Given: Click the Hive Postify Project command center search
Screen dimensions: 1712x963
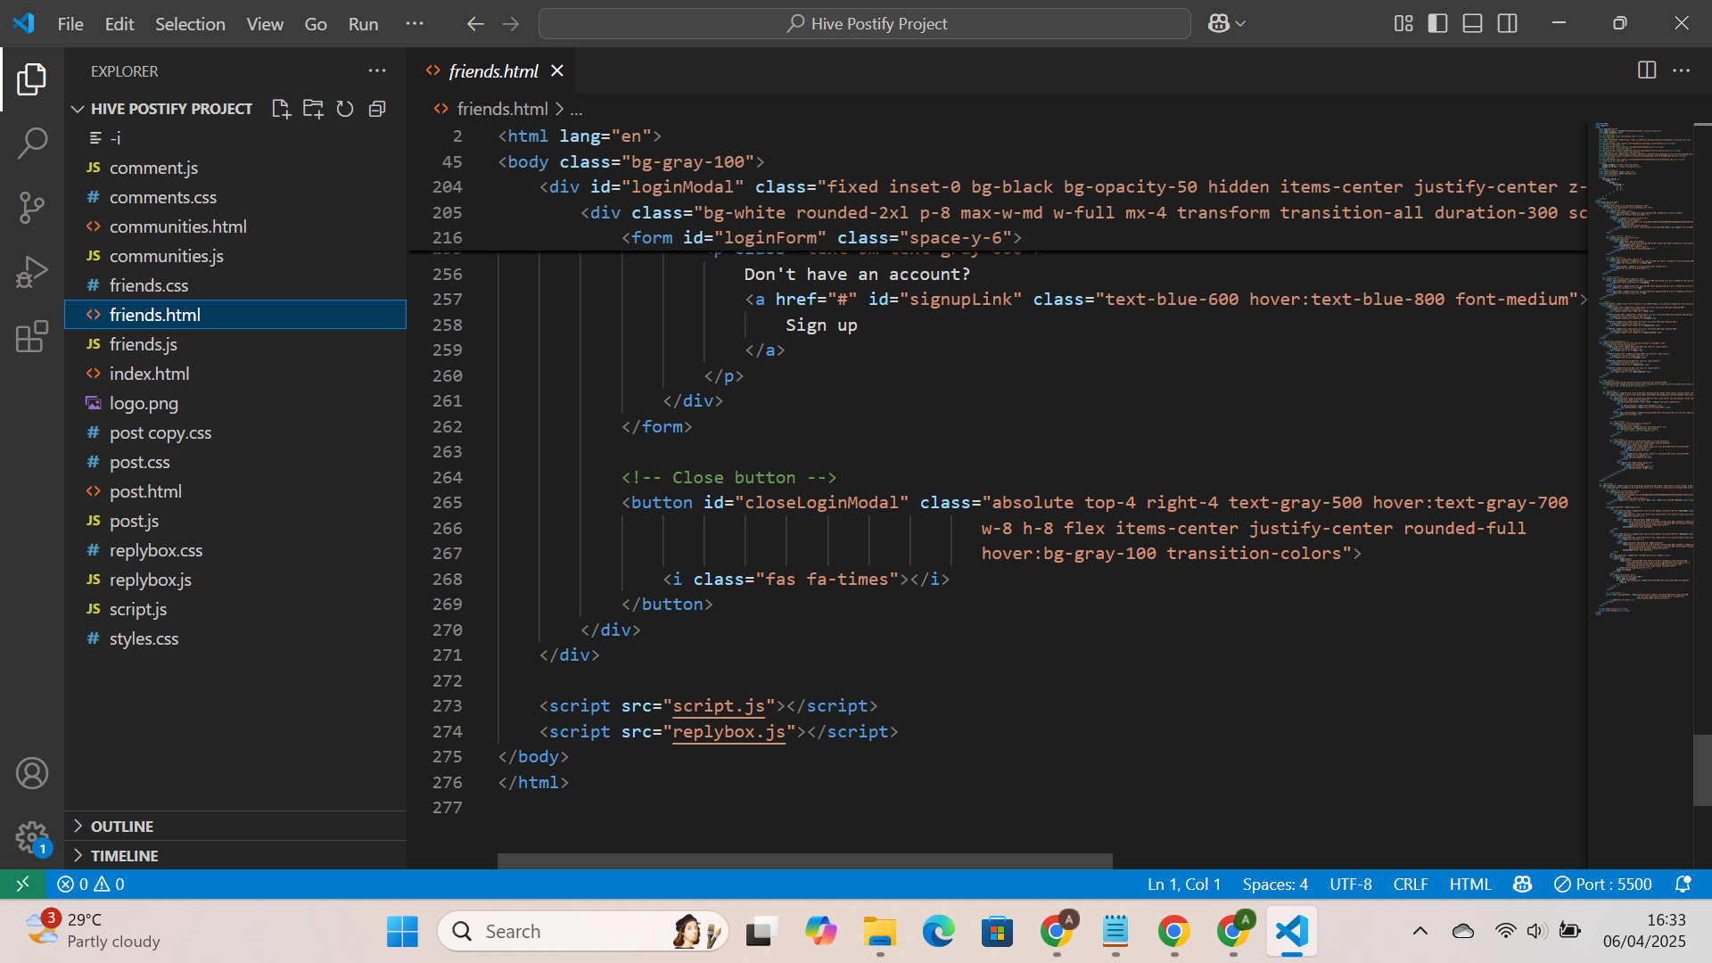Looking at the screenshot, I should [x=865, y=24].
